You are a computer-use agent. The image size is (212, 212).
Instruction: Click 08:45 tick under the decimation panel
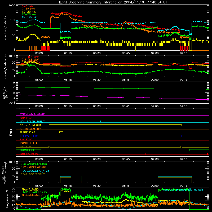(126, 186)
